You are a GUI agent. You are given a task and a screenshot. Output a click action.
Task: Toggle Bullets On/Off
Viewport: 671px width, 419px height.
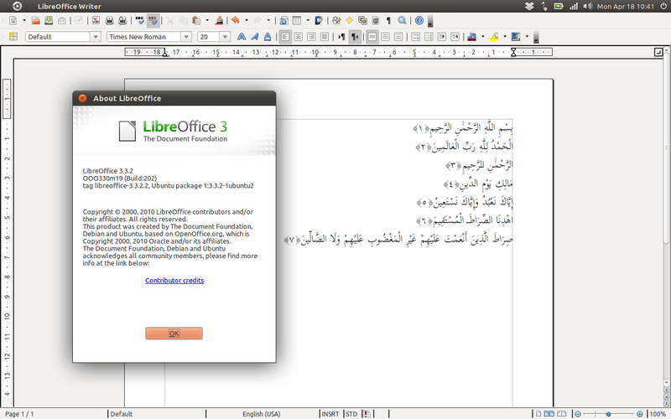pyautogui.click(x=429, y=37)
